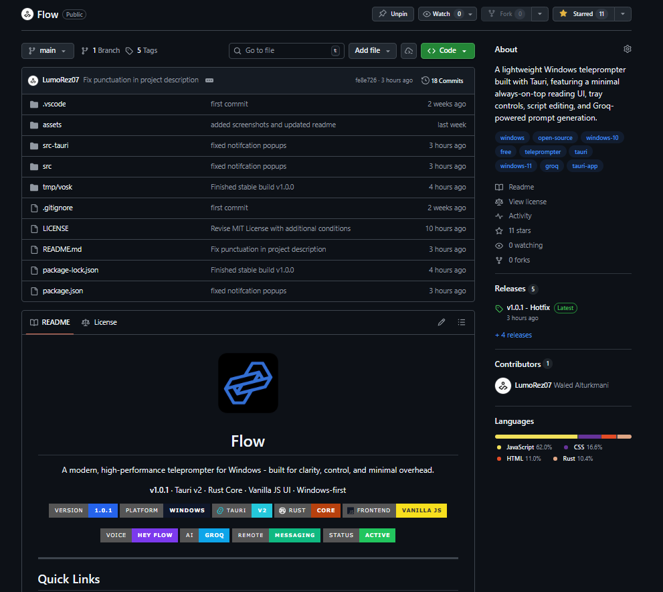663x592 pixels.
Task: Click the pencil edit README icon
Action: [x=442, y=322]
